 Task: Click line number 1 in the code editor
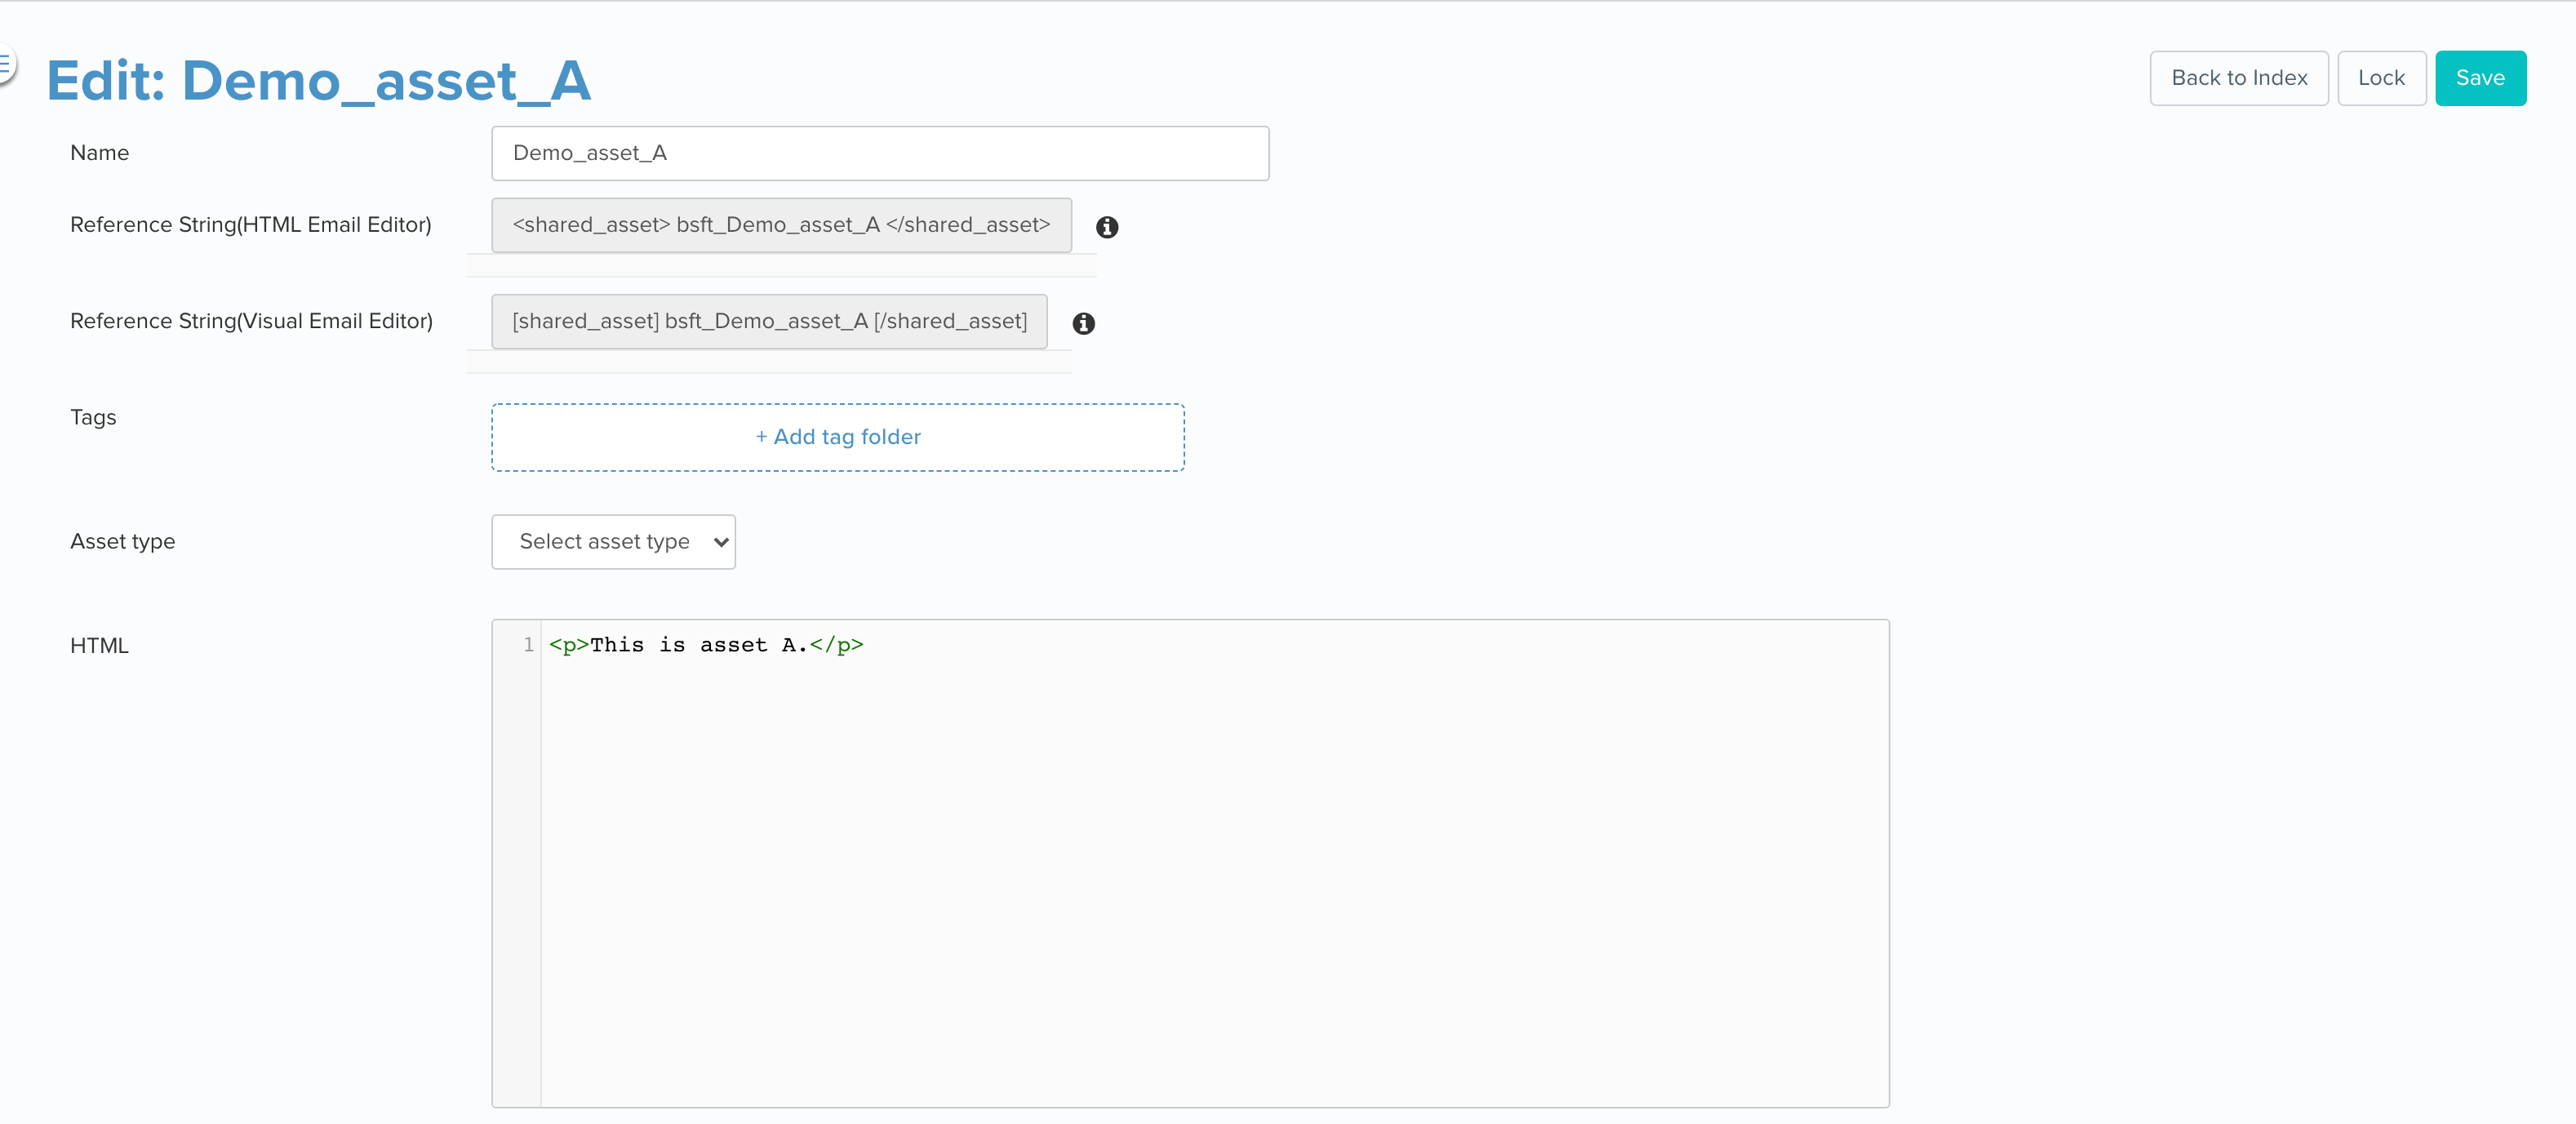(528, 645)
